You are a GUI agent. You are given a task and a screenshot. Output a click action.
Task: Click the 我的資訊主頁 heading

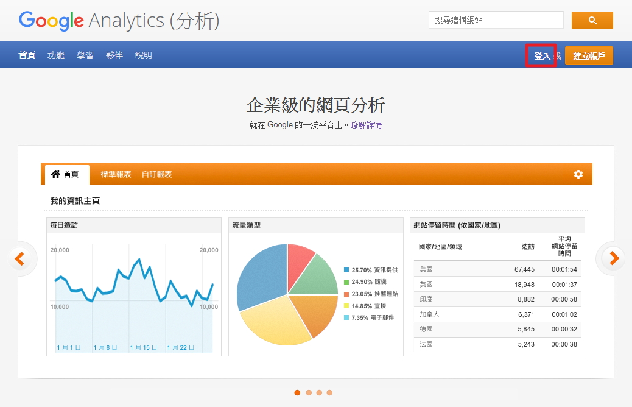point(74,201)
